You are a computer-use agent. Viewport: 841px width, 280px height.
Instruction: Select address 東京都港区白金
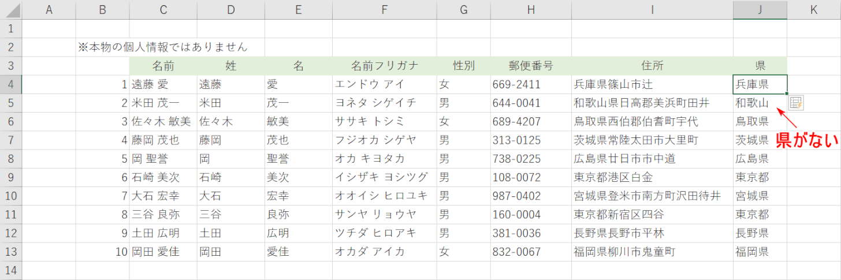click(652, 178)
